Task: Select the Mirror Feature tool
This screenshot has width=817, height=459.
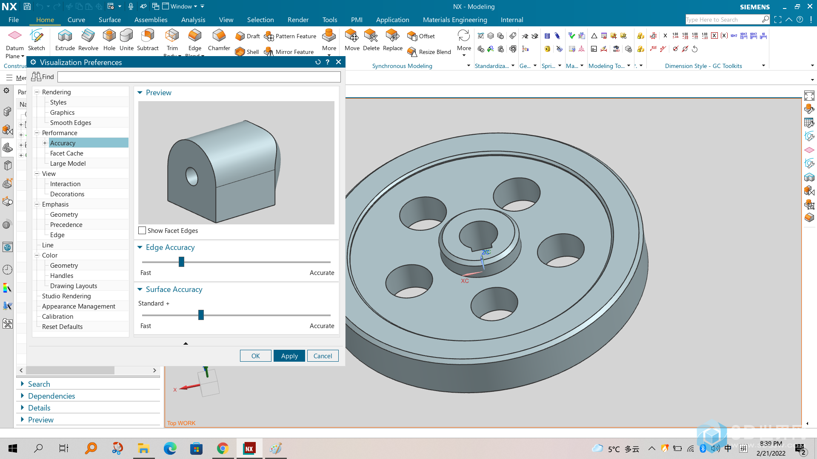Action: tap(289, 52)
